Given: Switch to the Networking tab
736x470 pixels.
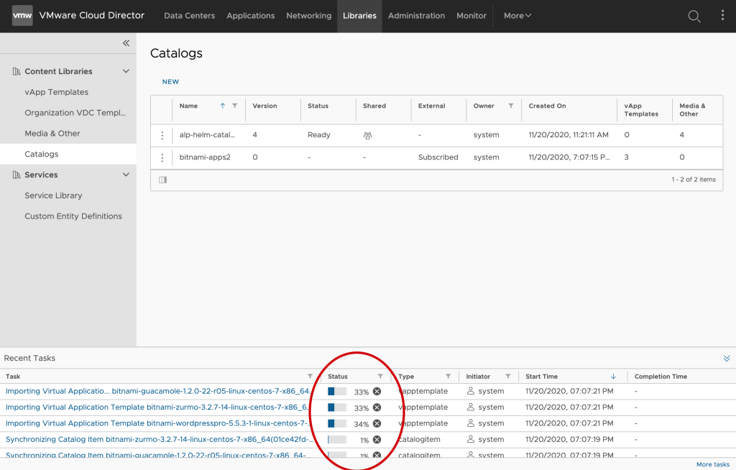Looking at the screenshot, I should pyautogui.click(x=308, y=16).
